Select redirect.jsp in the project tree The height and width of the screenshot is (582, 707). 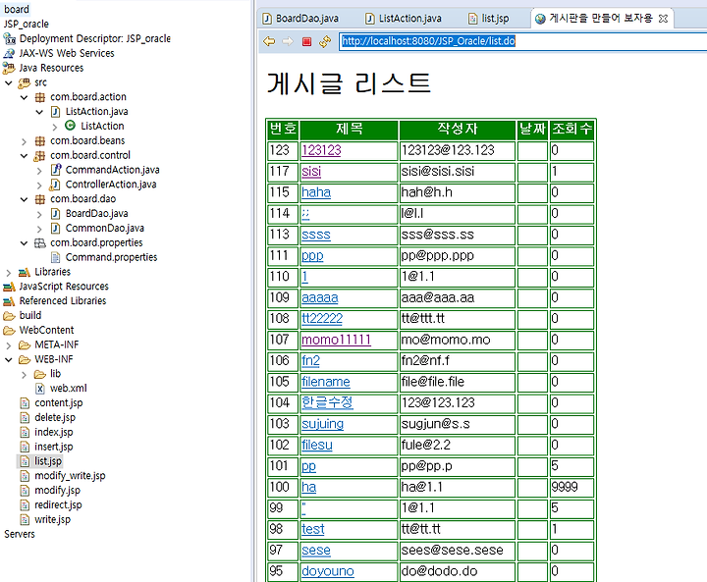[58, 504]
